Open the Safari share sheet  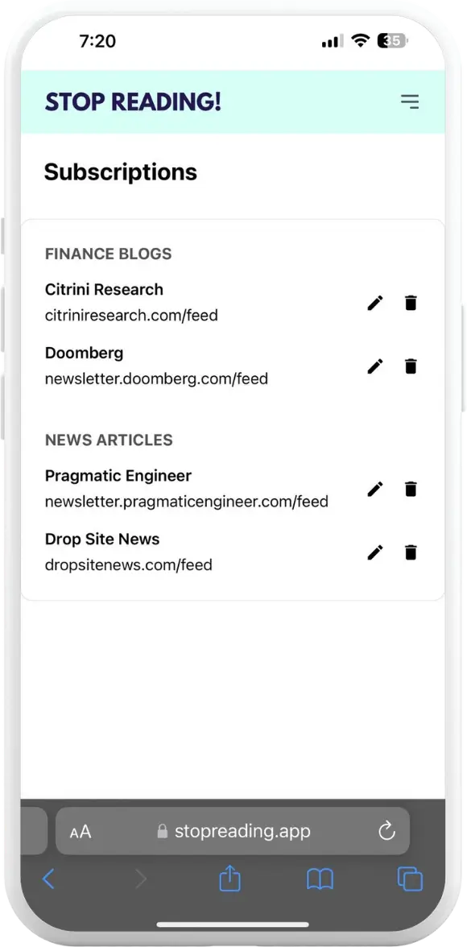click(x=229, y=879)
